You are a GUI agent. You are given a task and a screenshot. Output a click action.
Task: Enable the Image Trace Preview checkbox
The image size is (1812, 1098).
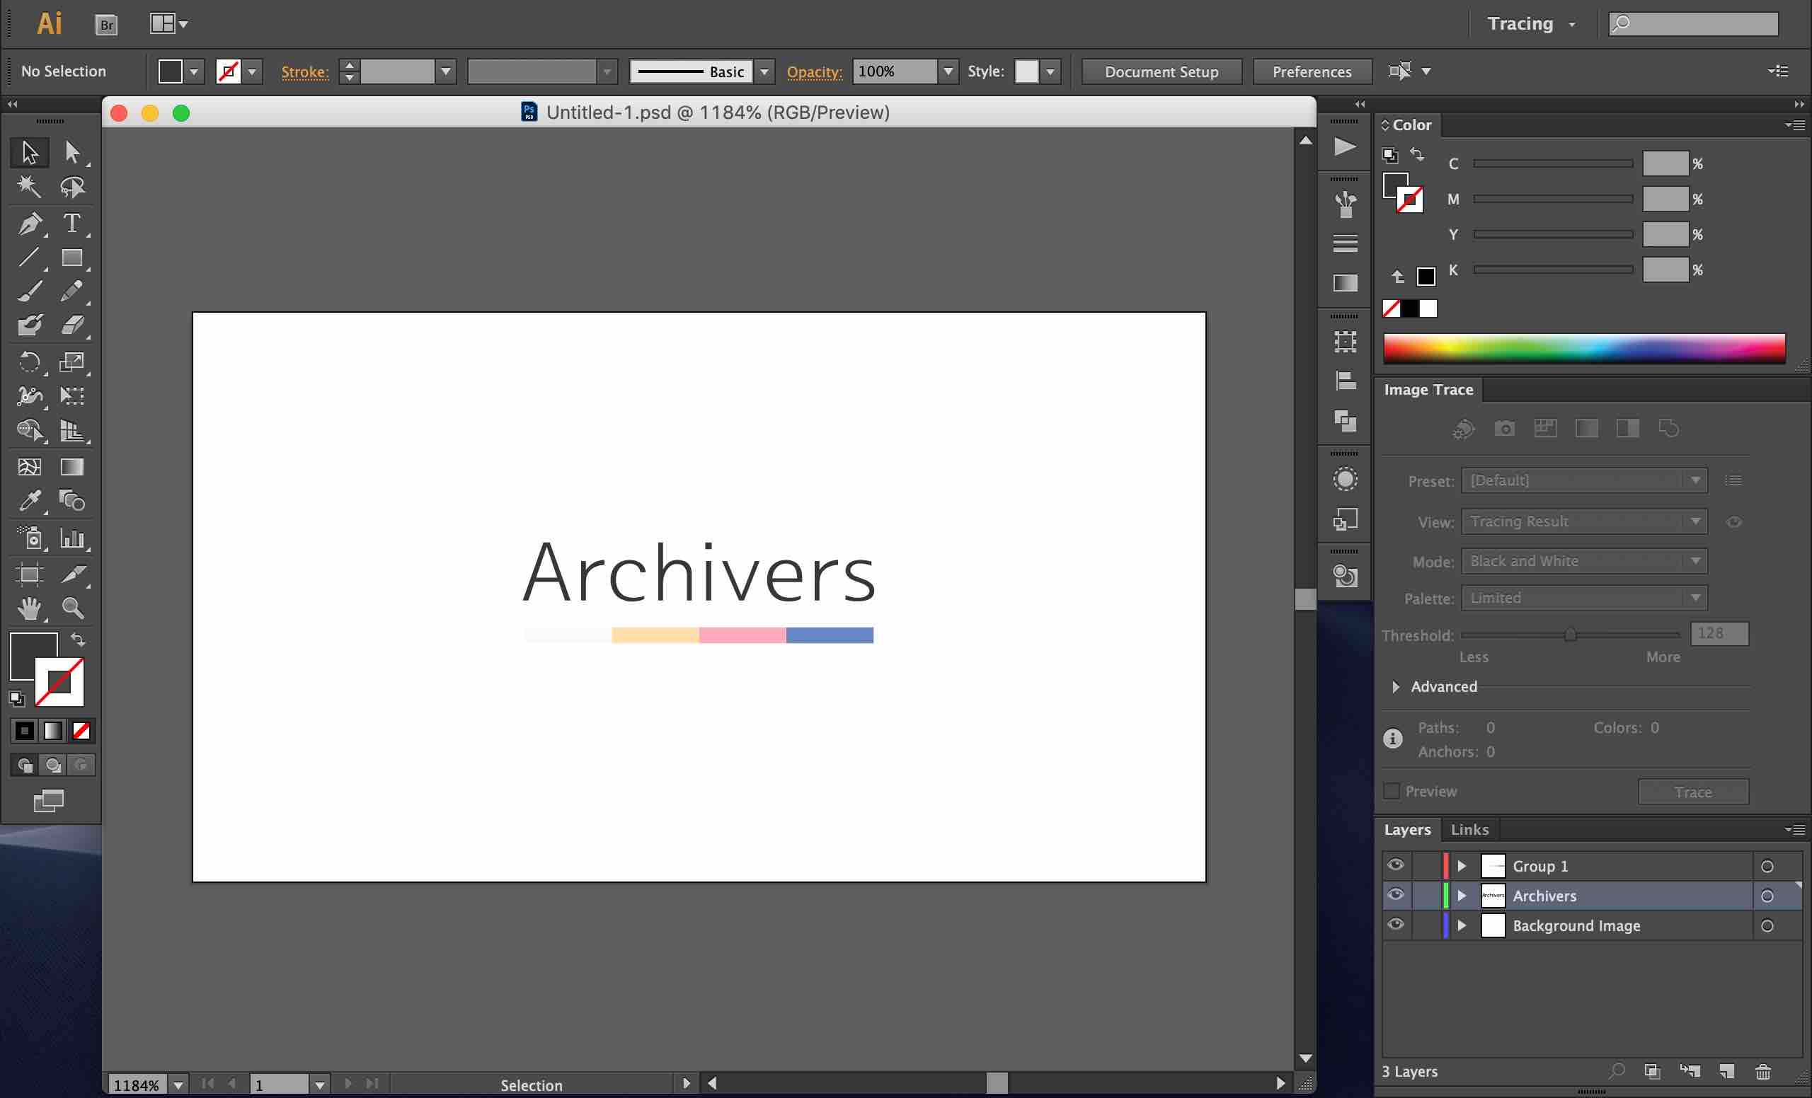pos(1392,791)
